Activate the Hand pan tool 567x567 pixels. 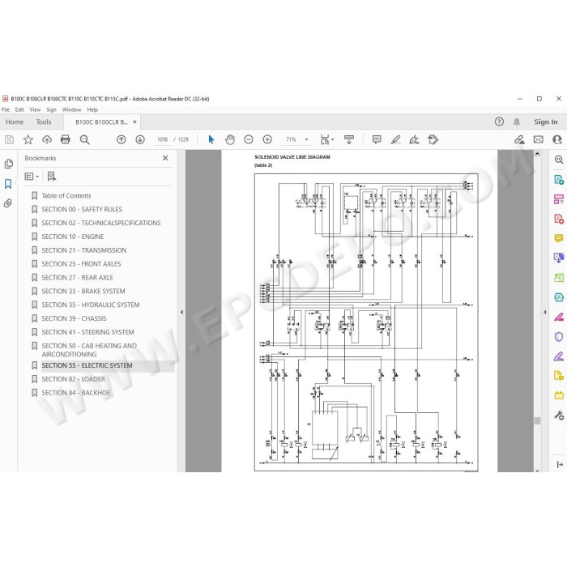(229, 139)
